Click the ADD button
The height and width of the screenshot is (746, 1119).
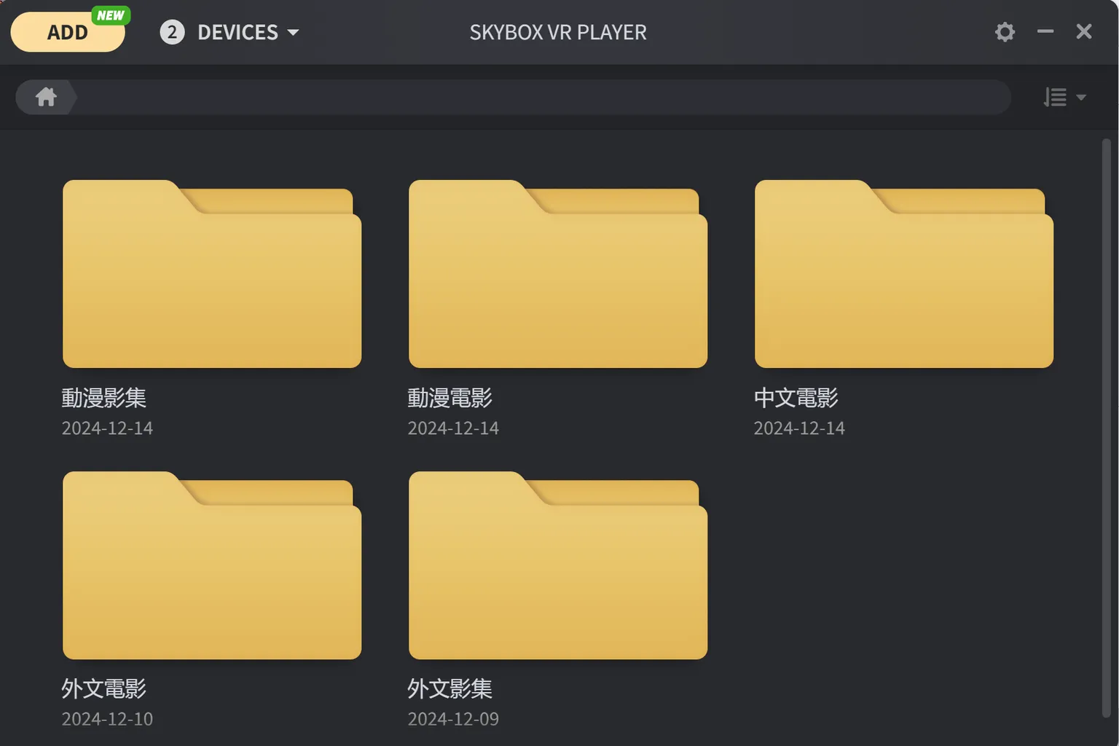point(68,32)
